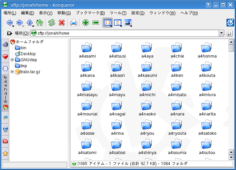The image size is (236, 170).
Task: Select the tmp folder in the tree
Action: tap(21, 66)
